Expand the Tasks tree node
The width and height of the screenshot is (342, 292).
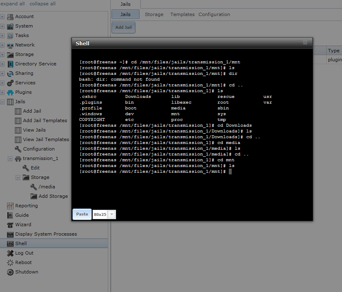point(2,35)
